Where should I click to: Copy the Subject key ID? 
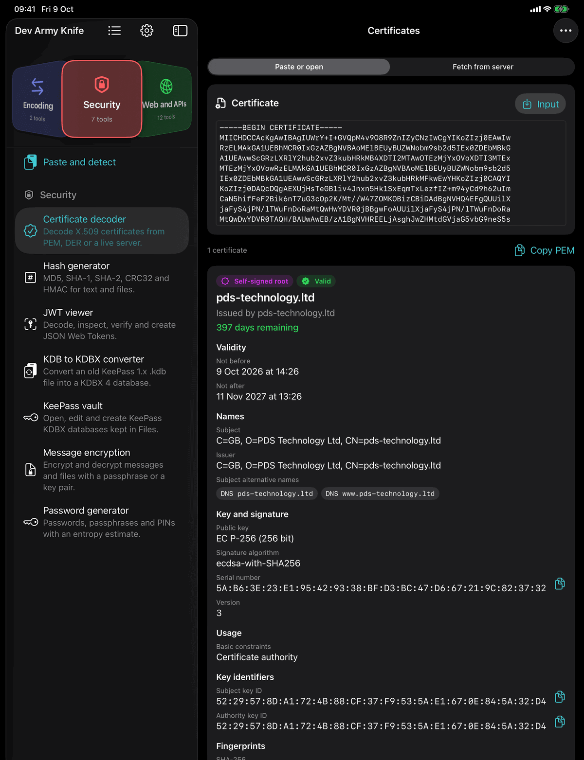(560, 697)
